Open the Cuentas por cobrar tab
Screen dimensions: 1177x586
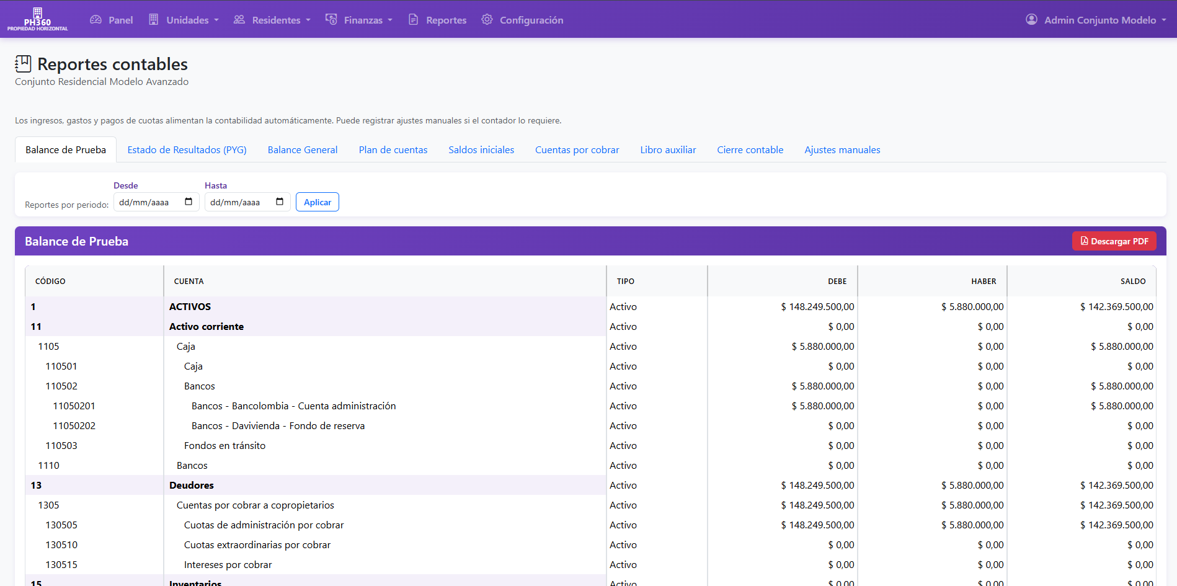click(577, 150)
